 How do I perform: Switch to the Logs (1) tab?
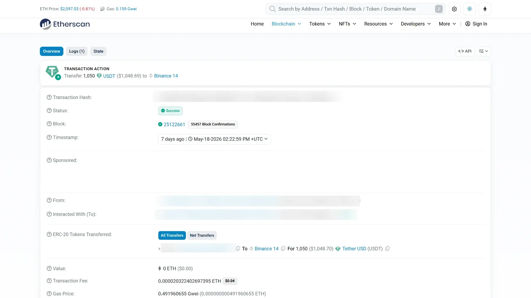pyautogui.click(x=77, y=51)
